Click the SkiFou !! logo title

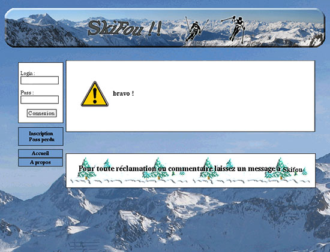[125, 28]
